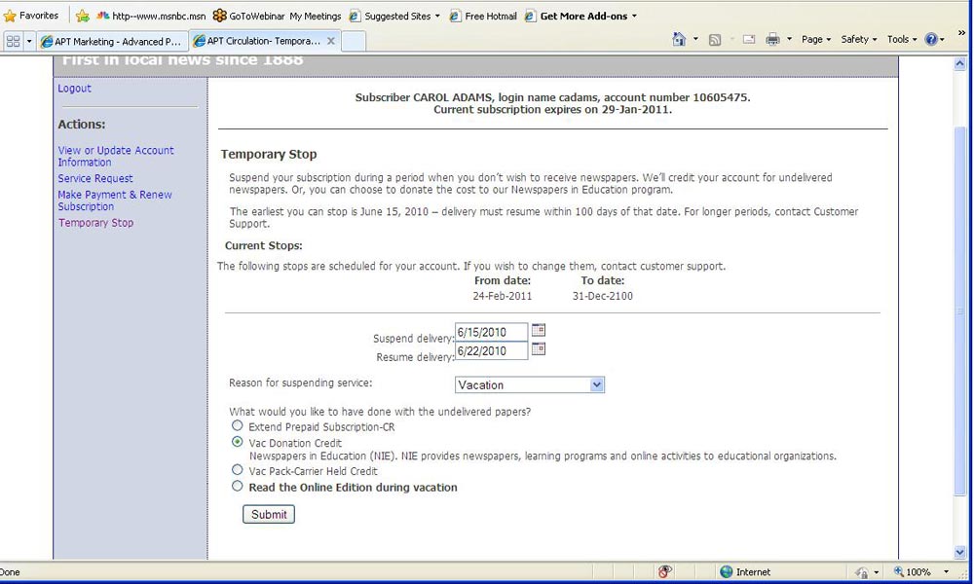Screen dimensions: 974x584
Task: Open the Quick Tabs grid icon
Action: pyautogui.click(x=14, y=41)
